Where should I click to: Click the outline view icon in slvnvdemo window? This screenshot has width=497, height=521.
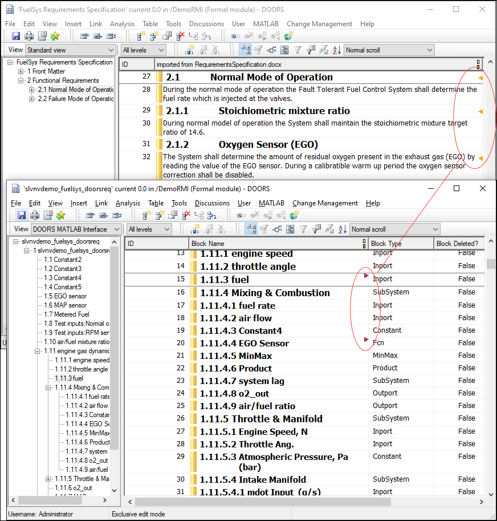pos(290,229)
